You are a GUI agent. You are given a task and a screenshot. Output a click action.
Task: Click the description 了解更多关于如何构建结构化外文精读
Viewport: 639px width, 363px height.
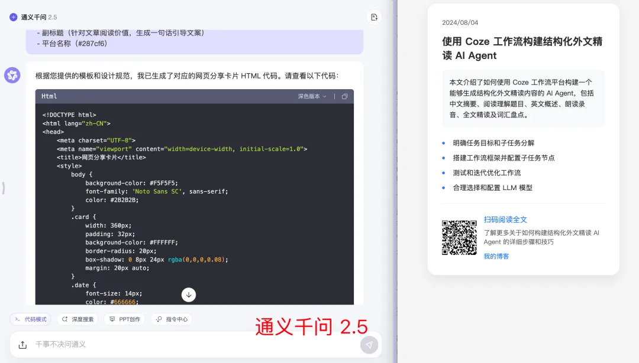tap(541, 237)
